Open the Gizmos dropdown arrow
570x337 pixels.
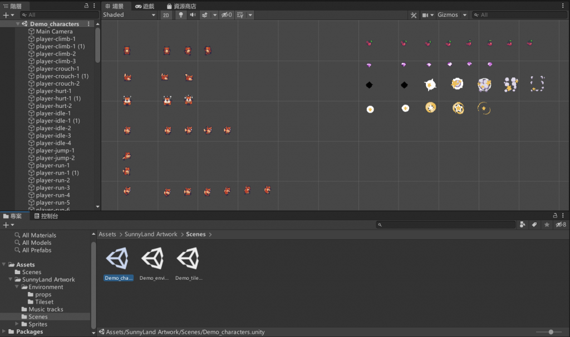(x=465, y=15)
